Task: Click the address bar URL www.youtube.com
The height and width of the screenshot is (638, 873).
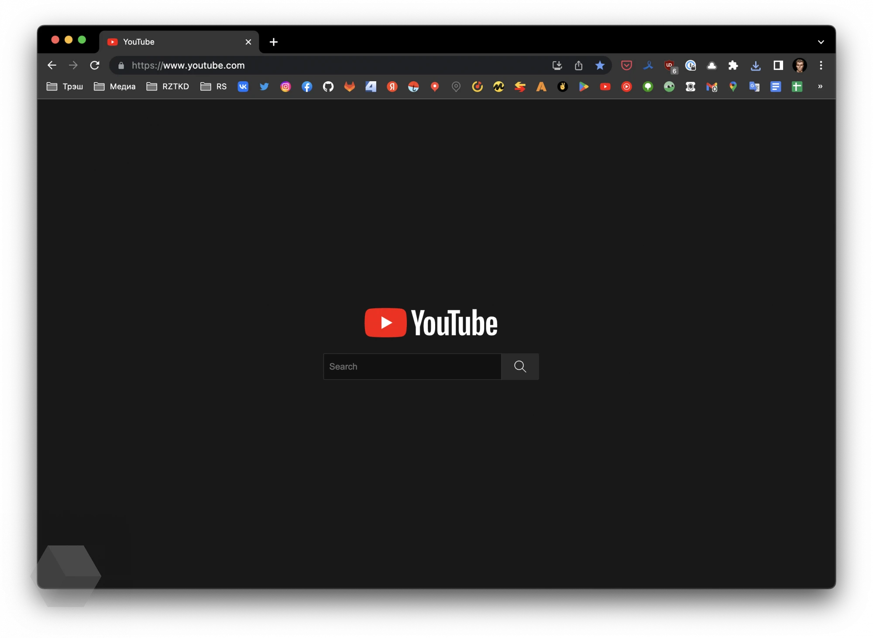Action: 188,66
